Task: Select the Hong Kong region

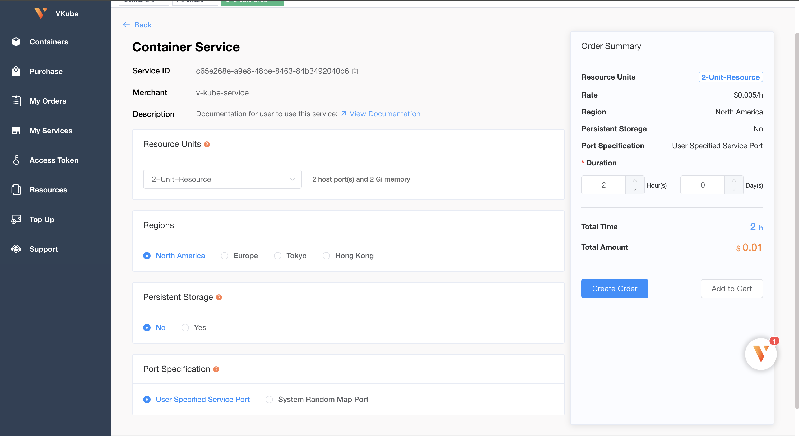Action: [348, 256]
